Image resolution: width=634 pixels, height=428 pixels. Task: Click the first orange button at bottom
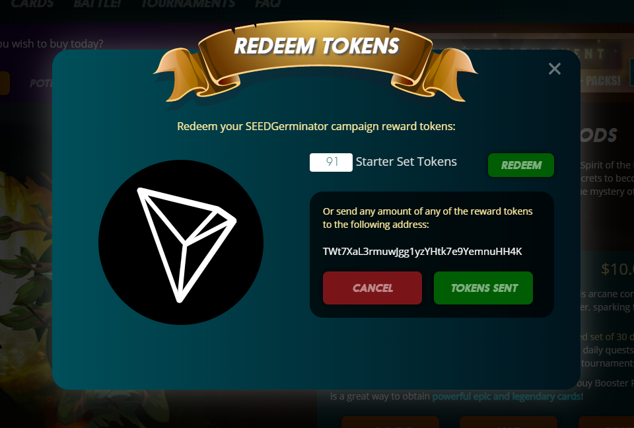pos(390,422)
